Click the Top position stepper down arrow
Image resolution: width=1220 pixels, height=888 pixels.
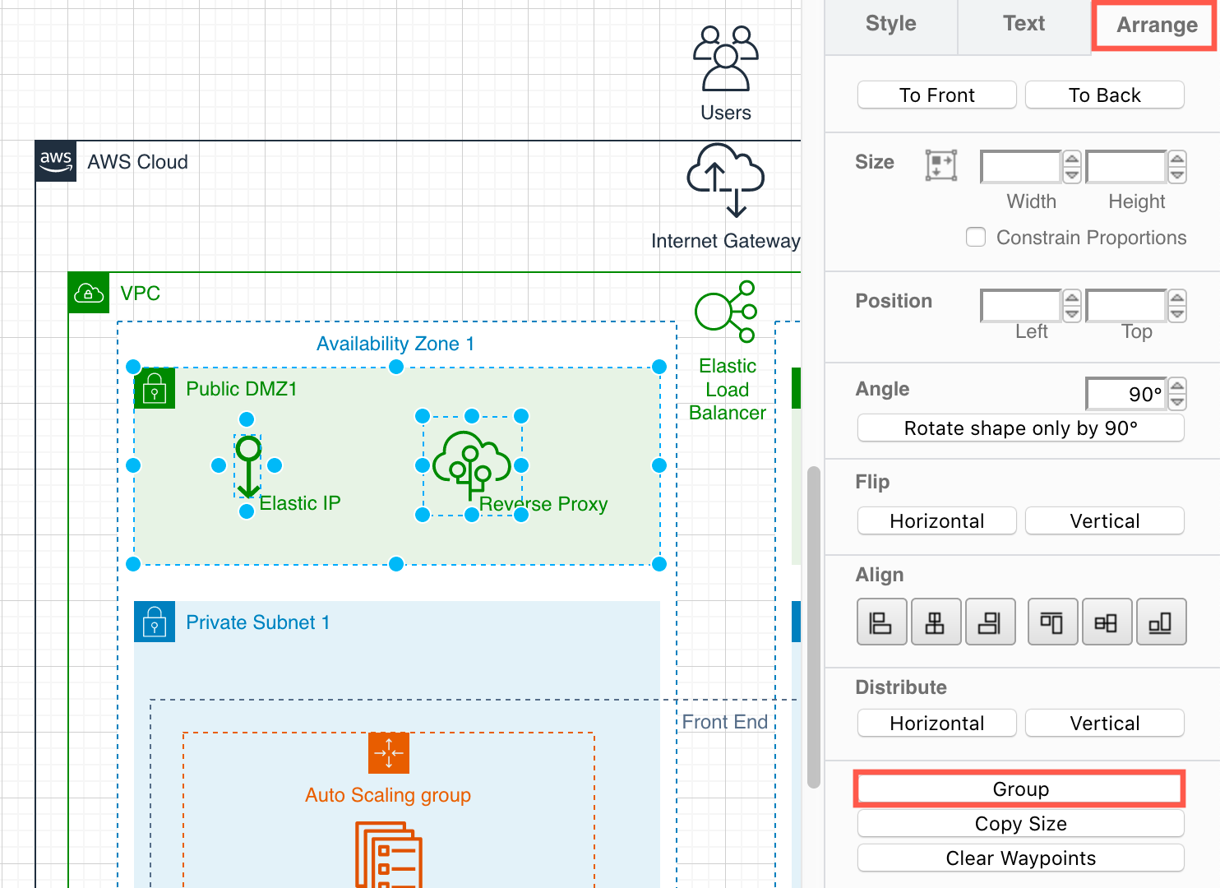point(1178,314)
